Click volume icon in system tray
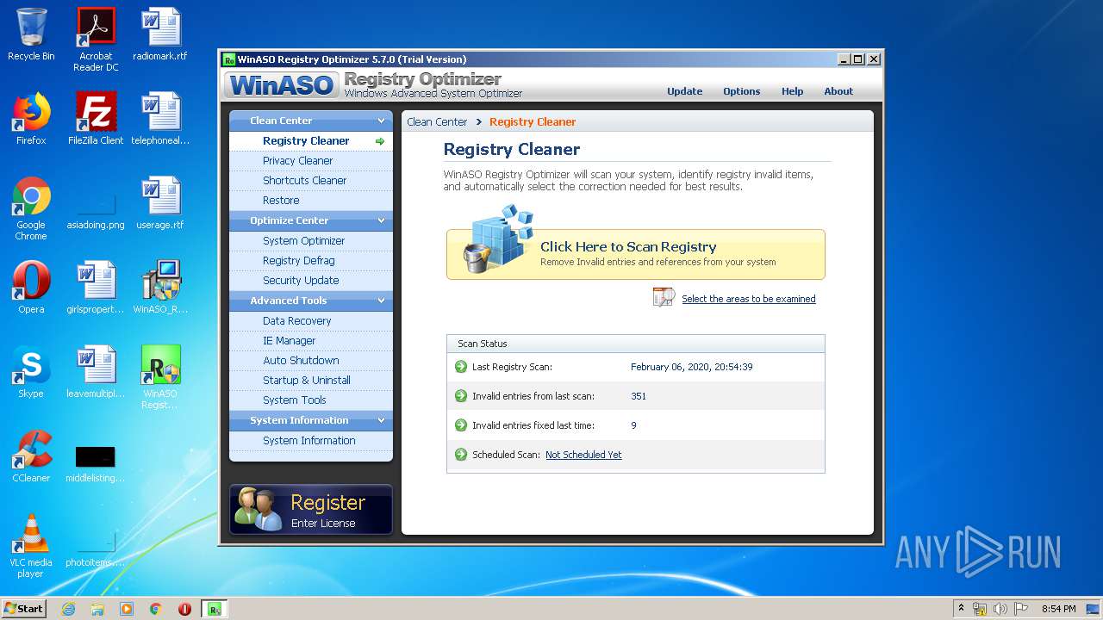The height and width of the screenshot is (620, 1103). [1000, 609]
